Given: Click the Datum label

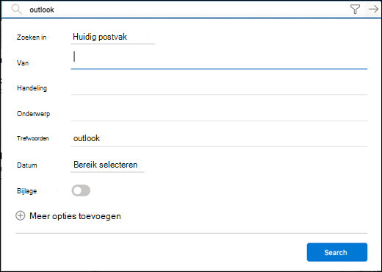Looking at the screenshot, I should (27, 165).
